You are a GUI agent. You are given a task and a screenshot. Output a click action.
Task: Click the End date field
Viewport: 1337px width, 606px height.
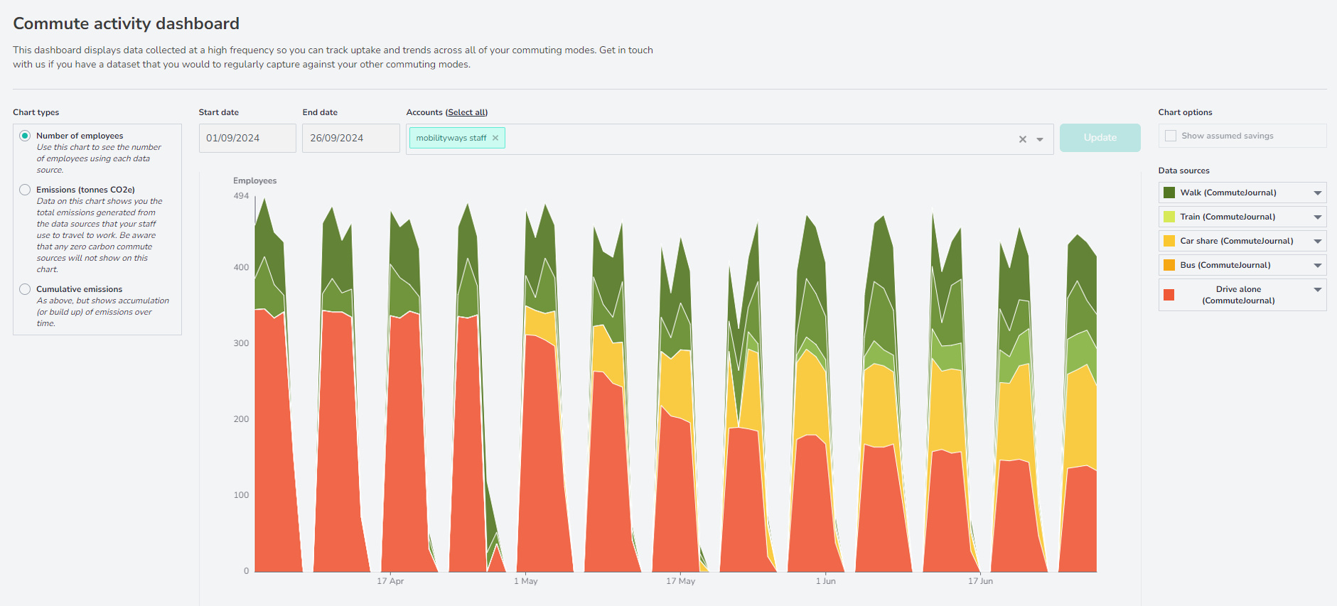click(350, 138)
